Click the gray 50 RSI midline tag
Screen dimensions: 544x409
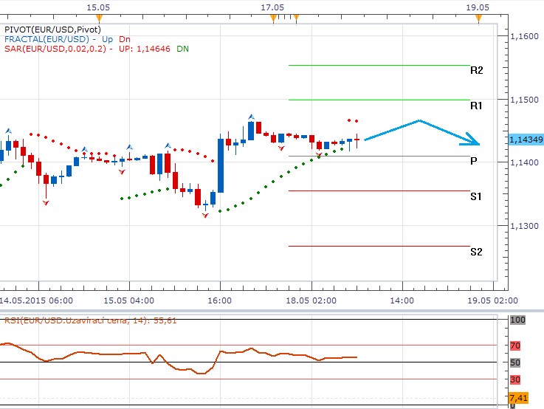[x=515, y=362]
